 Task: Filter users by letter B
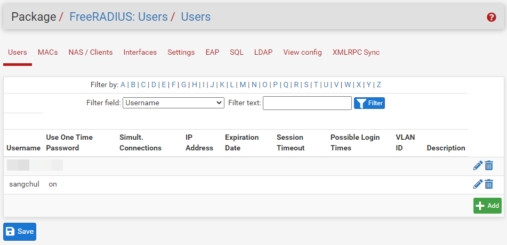(133, 85)
